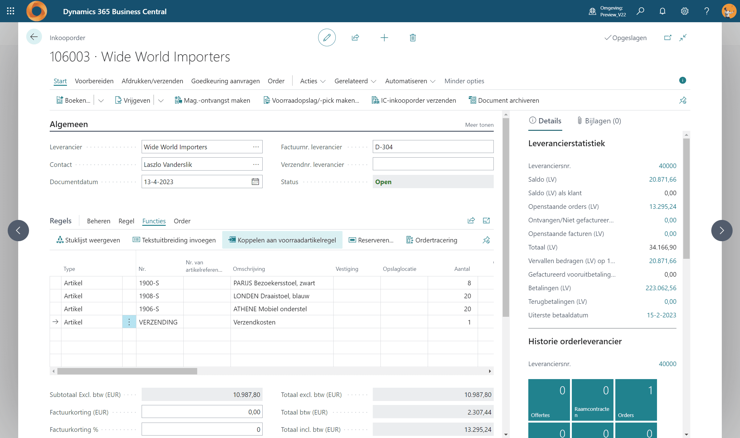Share the purchase order page

(355, 38)
